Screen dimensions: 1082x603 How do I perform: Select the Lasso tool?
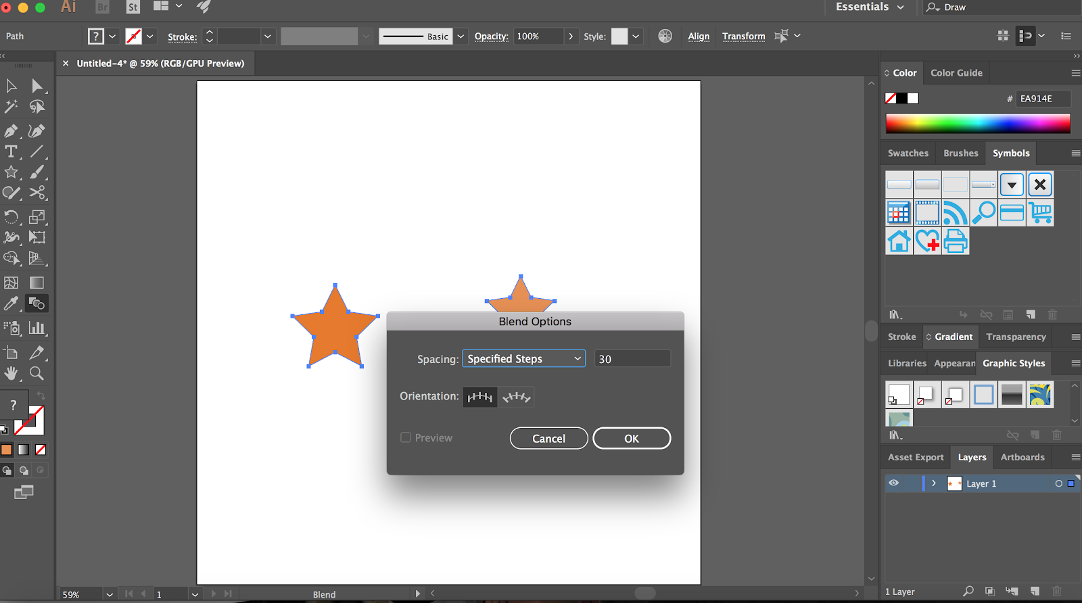coord(37,107)
